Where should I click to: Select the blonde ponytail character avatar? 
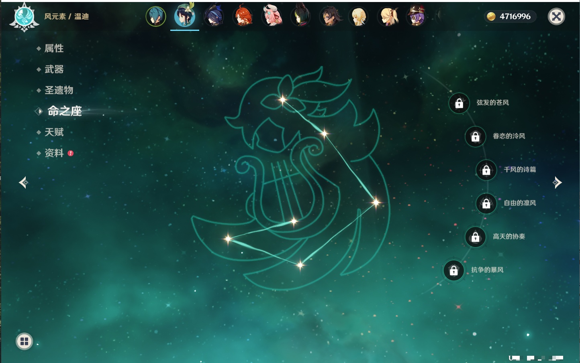point(388,17)
